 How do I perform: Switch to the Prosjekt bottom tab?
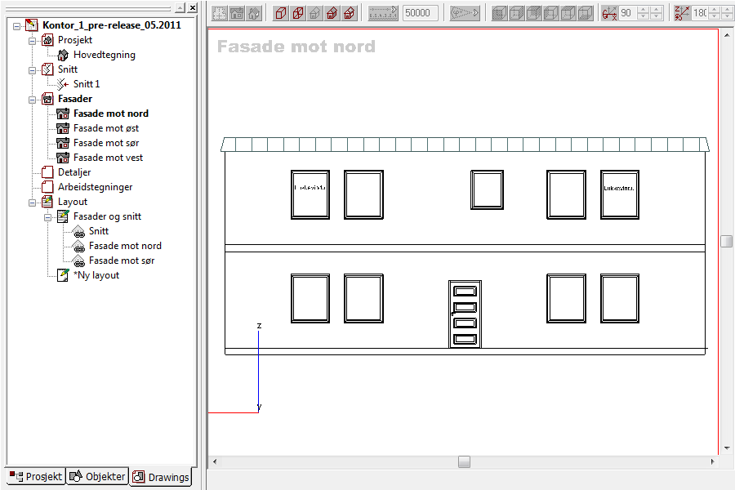[x=36, y=476]
